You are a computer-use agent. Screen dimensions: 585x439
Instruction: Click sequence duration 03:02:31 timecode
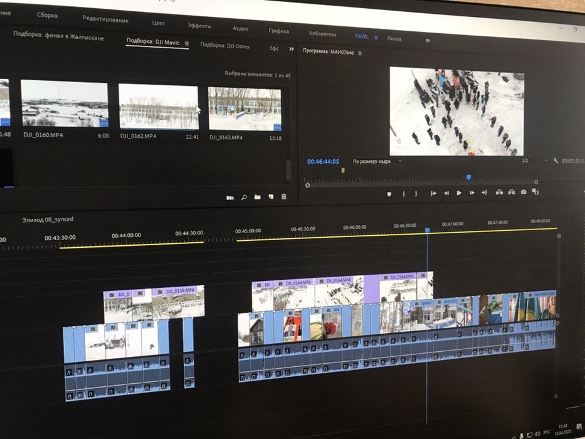(x=573, y=161)
